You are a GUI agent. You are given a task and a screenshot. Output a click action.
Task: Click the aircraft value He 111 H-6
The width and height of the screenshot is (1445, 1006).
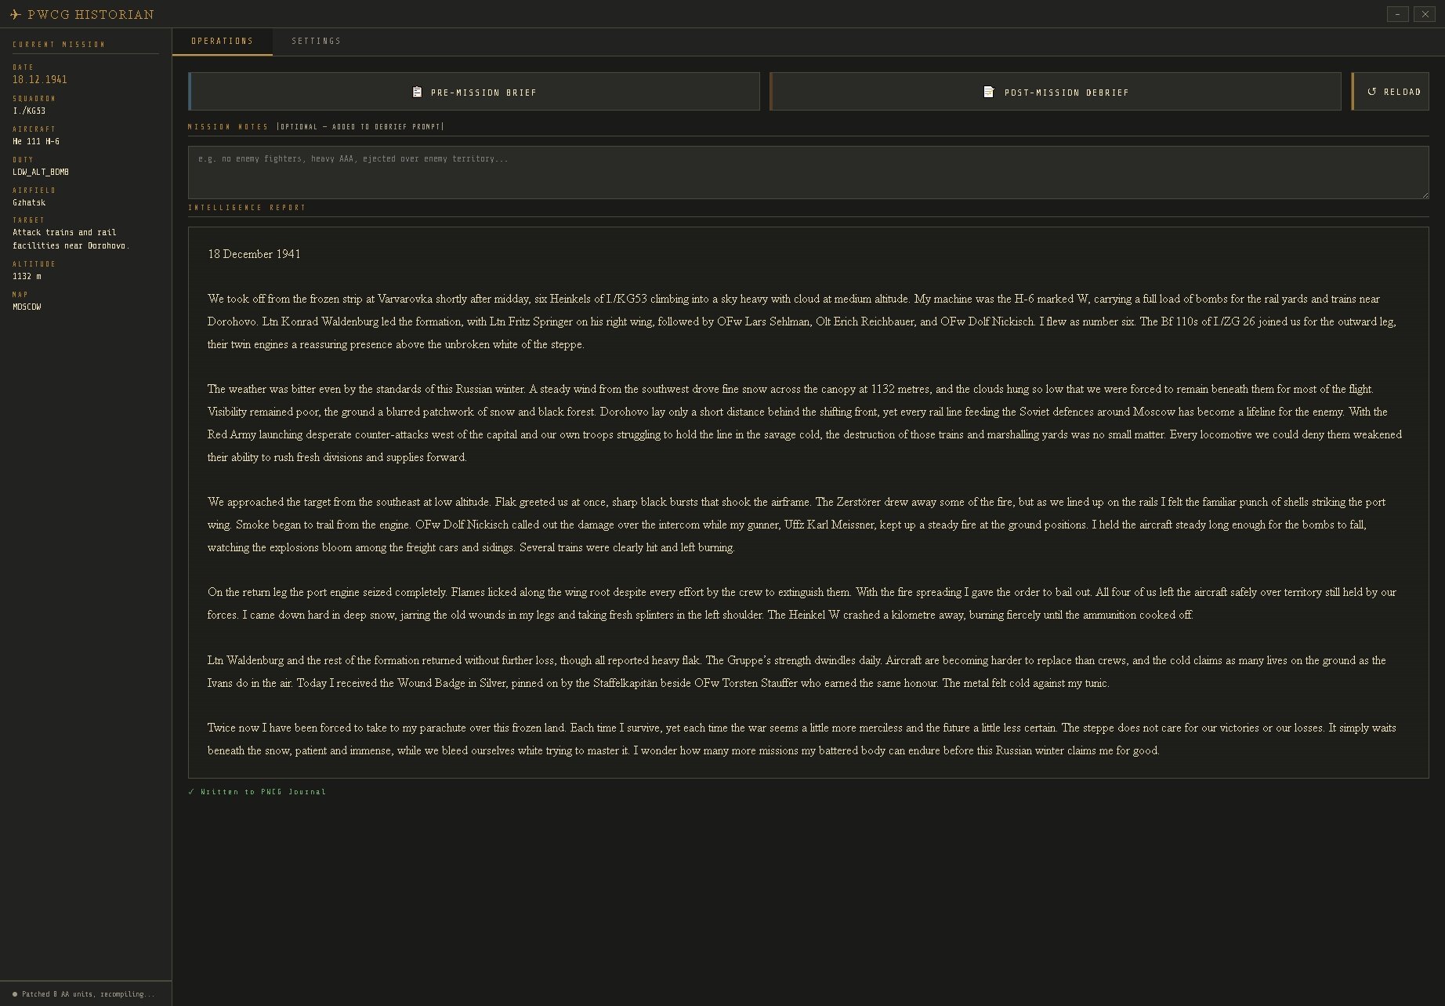tap(36, 141)
